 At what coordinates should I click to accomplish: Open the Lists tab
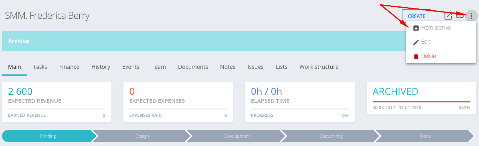(282, 67)
